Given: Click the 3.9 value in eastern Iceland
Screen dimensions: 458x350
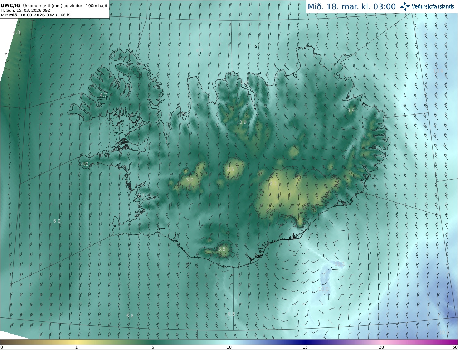Looking at the screenshot, I should [x=351, y=111].
